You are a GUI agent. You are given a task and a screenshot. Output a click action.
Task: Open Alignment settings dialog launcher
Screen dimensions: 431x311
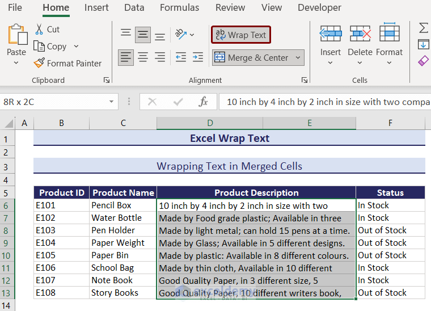click(305, 80)
